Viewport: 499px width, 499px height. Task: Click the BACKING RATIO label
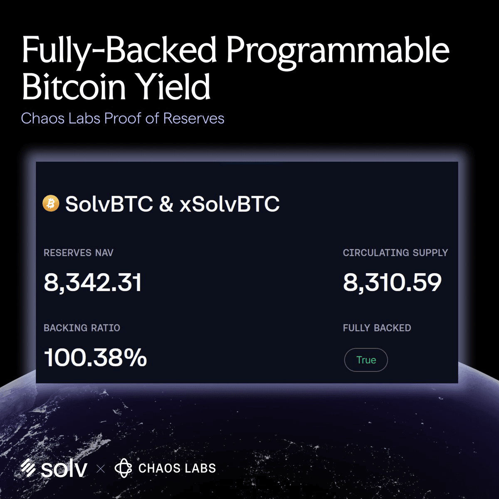(82, 328)
